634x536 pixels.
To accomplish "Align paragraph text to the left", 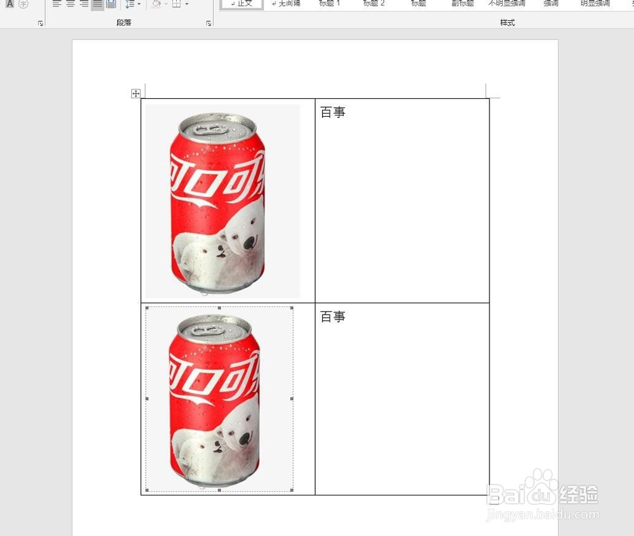I will (x=57, y=4).
